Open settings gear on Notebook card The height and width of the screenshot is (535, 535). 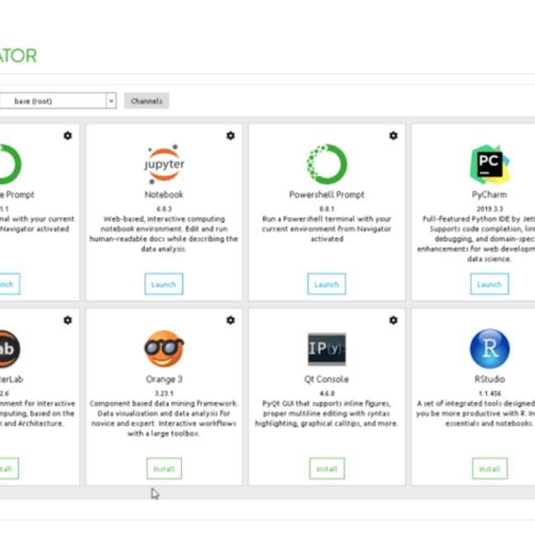(x=230, y=136)
